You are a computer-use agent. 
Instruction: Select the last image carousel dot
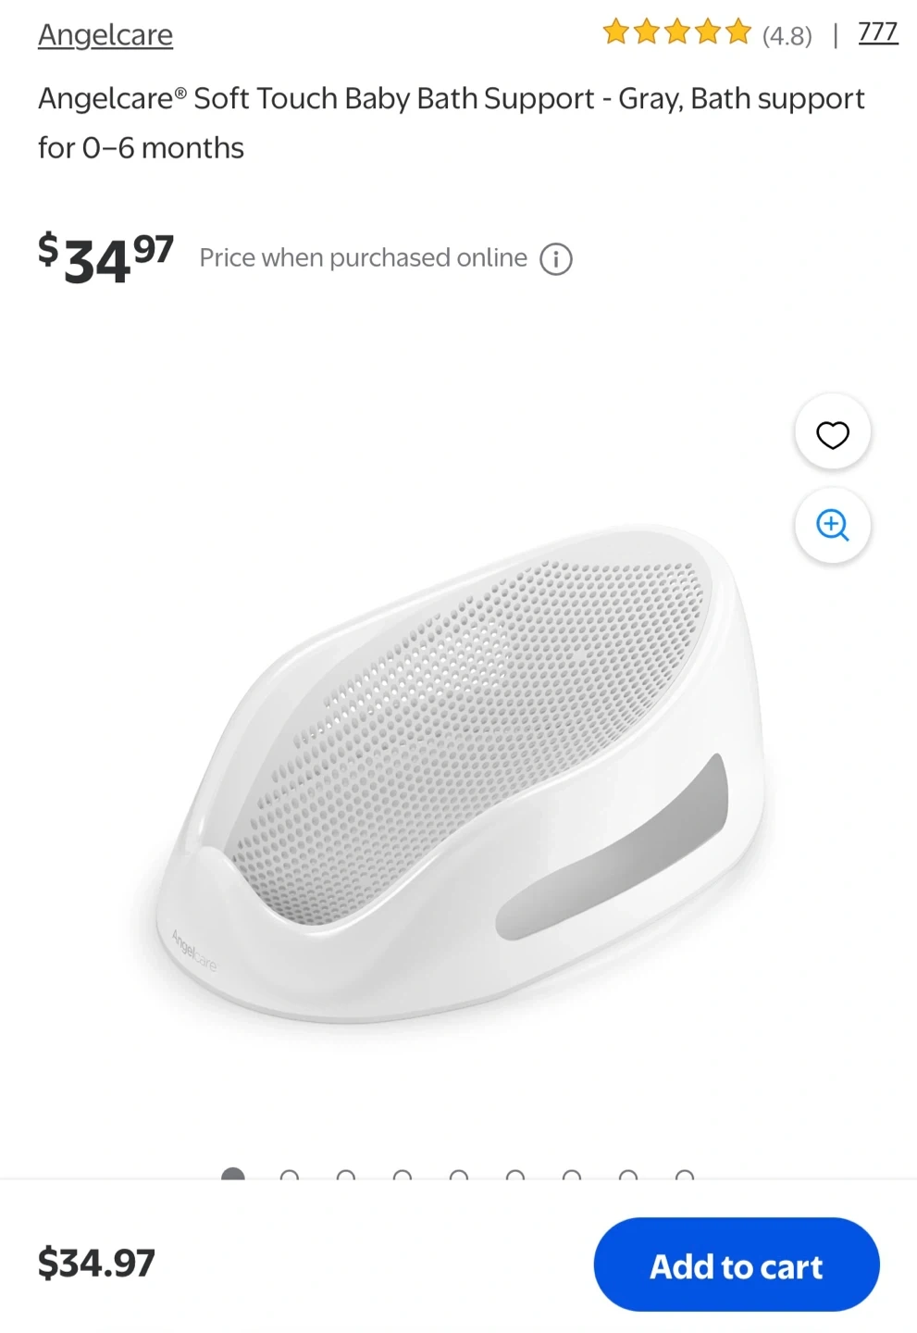(x=685, y=1174)
